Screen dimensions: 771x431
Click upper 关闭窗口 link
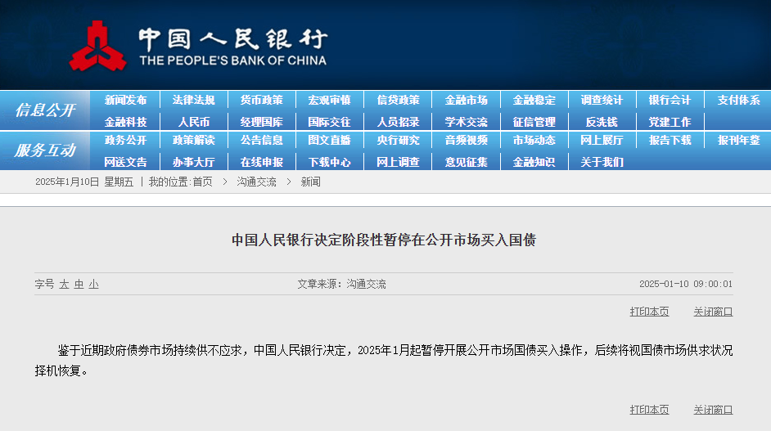(x=713, y=312)
